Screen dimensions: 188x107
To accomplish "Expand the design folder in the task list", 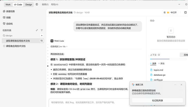I will 8,36.
